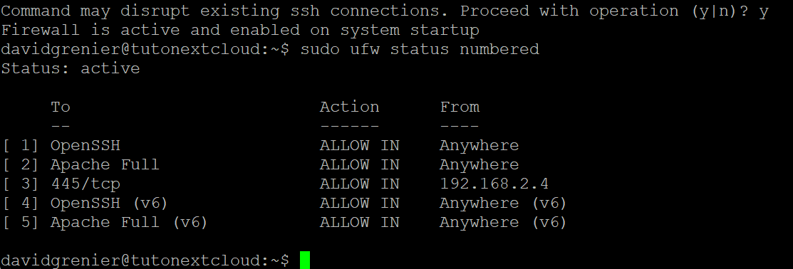Click the rule number [ 5] bracket

[x=21, y=223]
